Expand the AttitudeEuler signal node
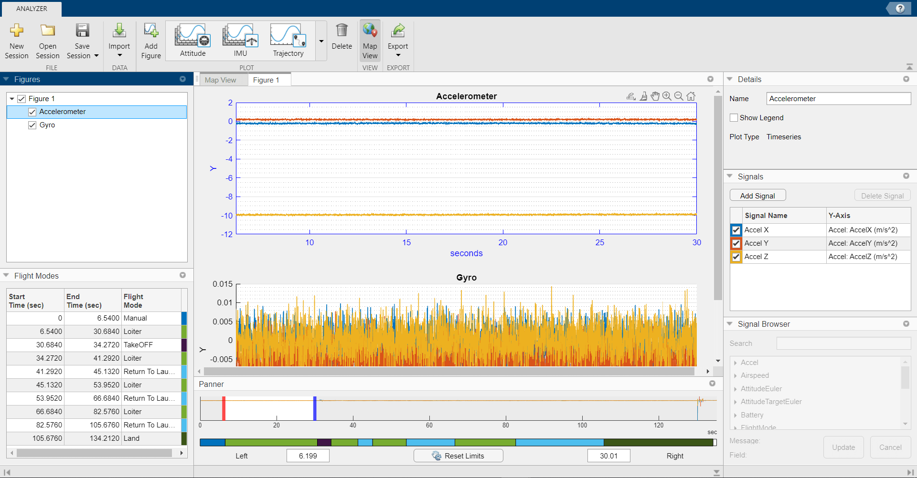The width and height of the screenshot is (917, 478). [x=736, y=389]
